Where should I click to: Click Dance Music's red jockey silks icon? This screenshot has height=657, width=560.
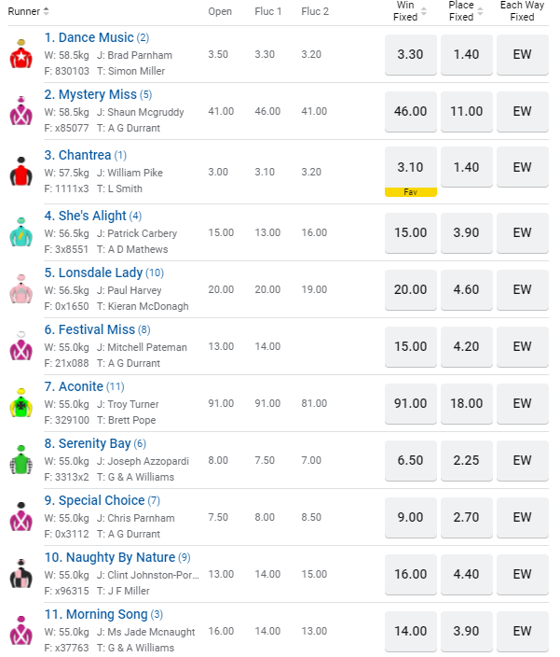(x=20, y=56)
